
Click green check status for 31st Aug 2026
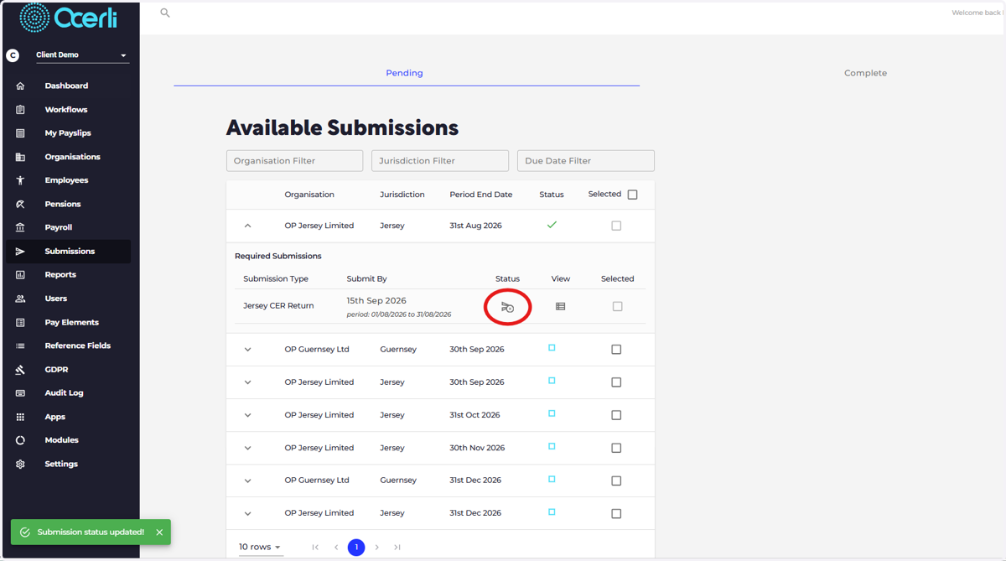pyautogui.click(x=552, y=225)
